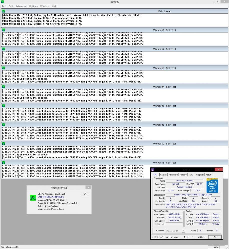Viewport: 229px width, 249px height.
Task: Close the CPU-Z window
Action: pyautogui.click(x=218, y=170)
